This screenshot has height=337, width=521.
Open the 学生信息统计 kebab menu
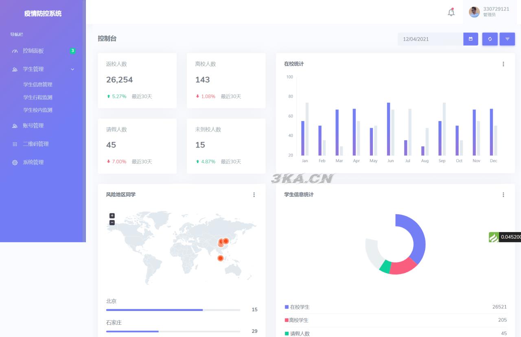coord(503,195)
